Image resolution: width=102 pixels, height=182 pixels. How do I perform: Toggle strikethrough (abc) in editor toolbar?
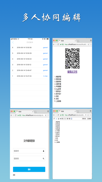point(60,119)
